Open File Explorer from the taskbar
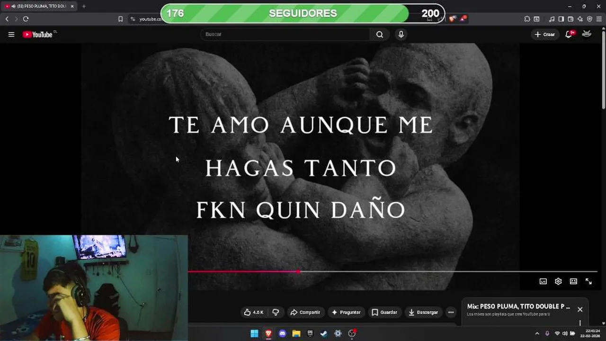Screen dimensions: 606x341 296,333
